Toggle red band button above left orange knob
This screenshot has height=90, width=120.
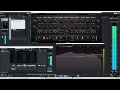coord(43,17)
